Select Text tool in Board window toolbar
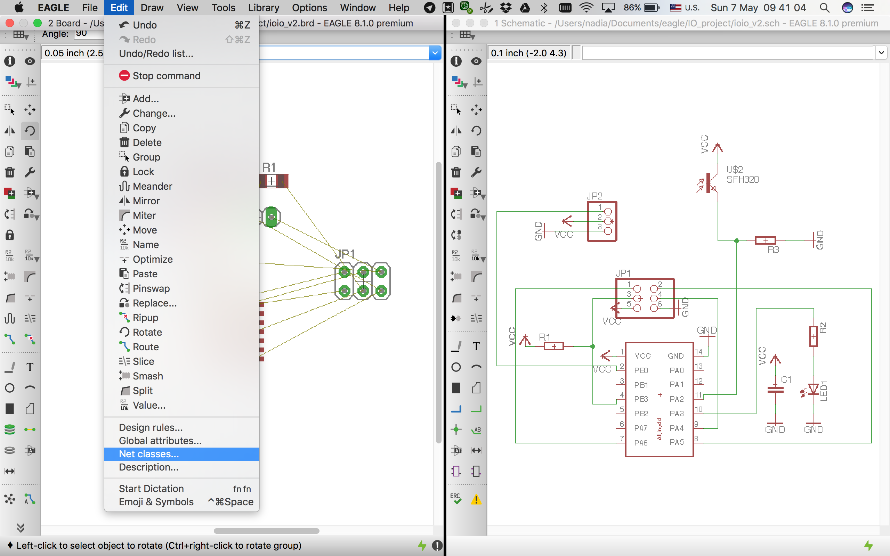Viewport: 890px width, 556px height. tap(30, 367)
